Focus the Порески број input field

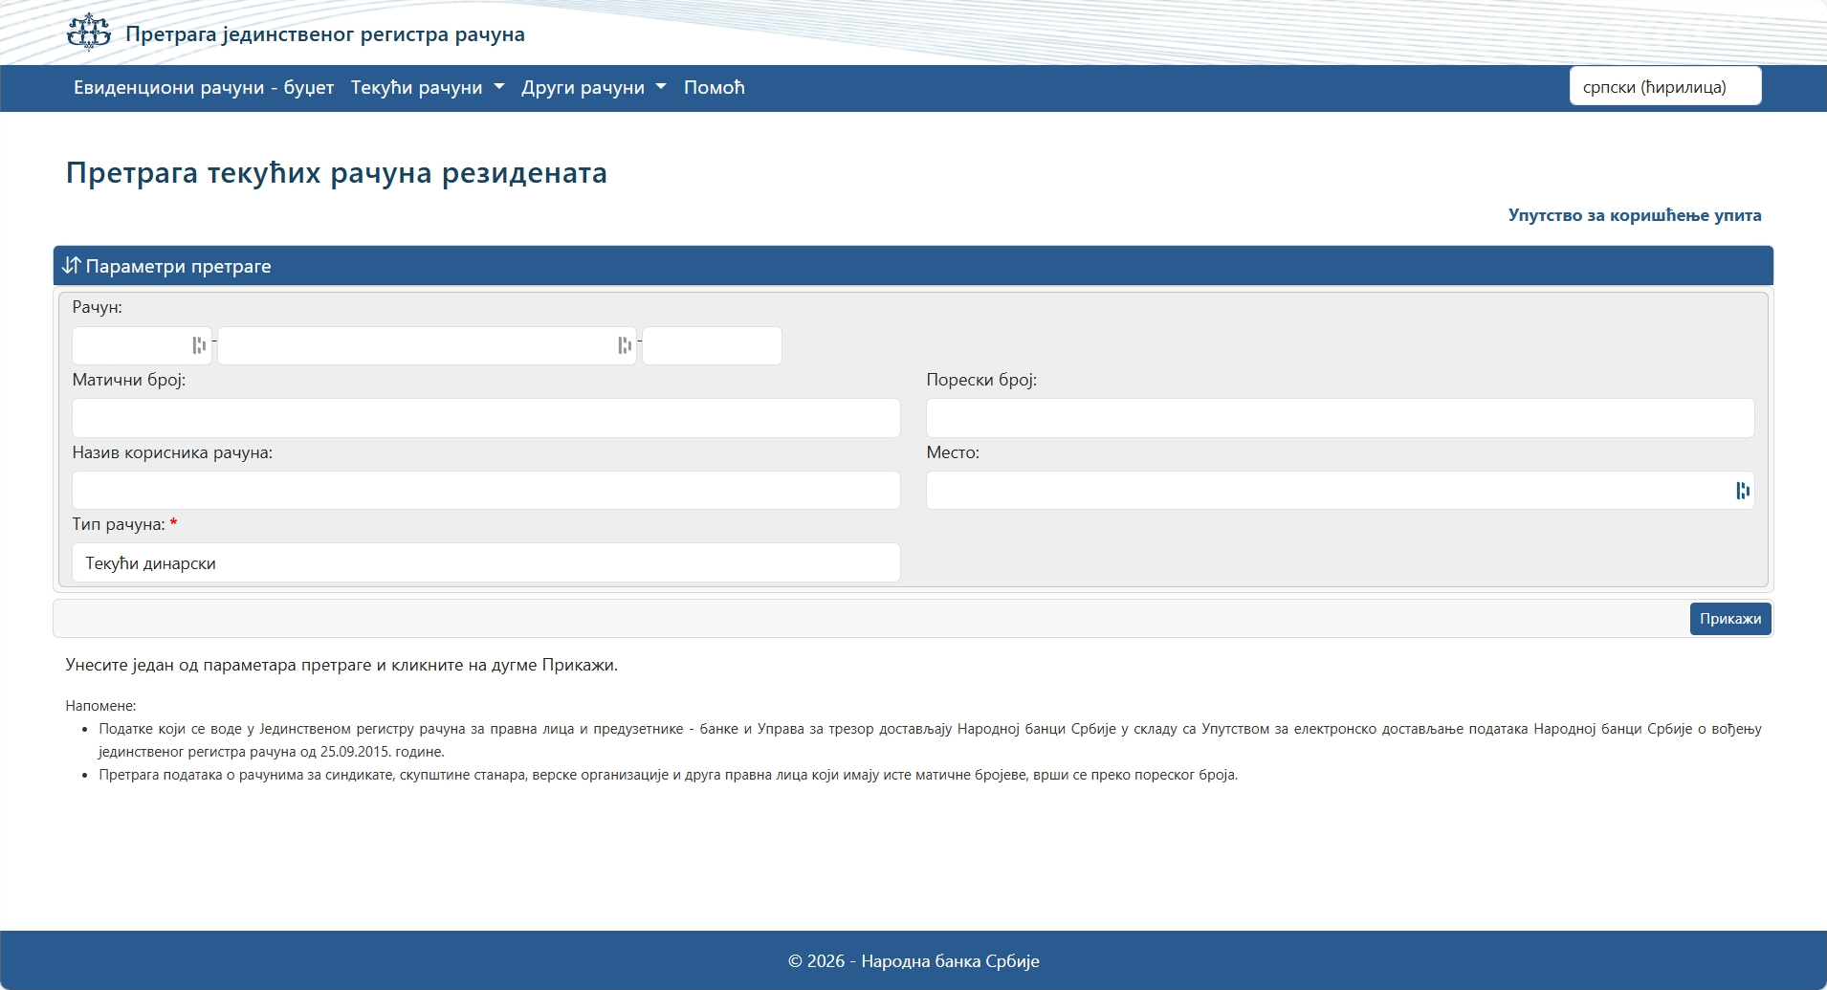coord(1339,418)
